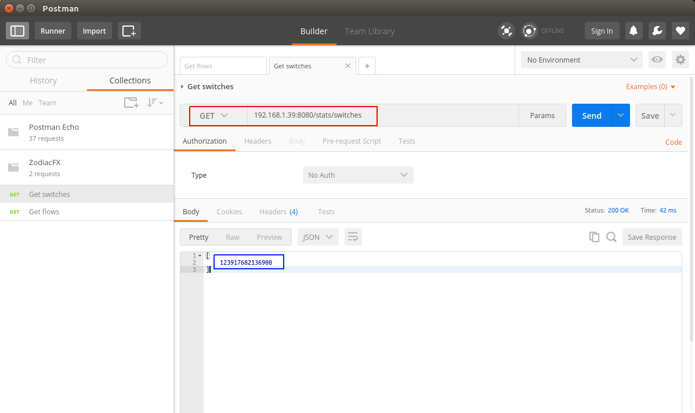
Task: Click Save Response button
Action: point(652,237)
